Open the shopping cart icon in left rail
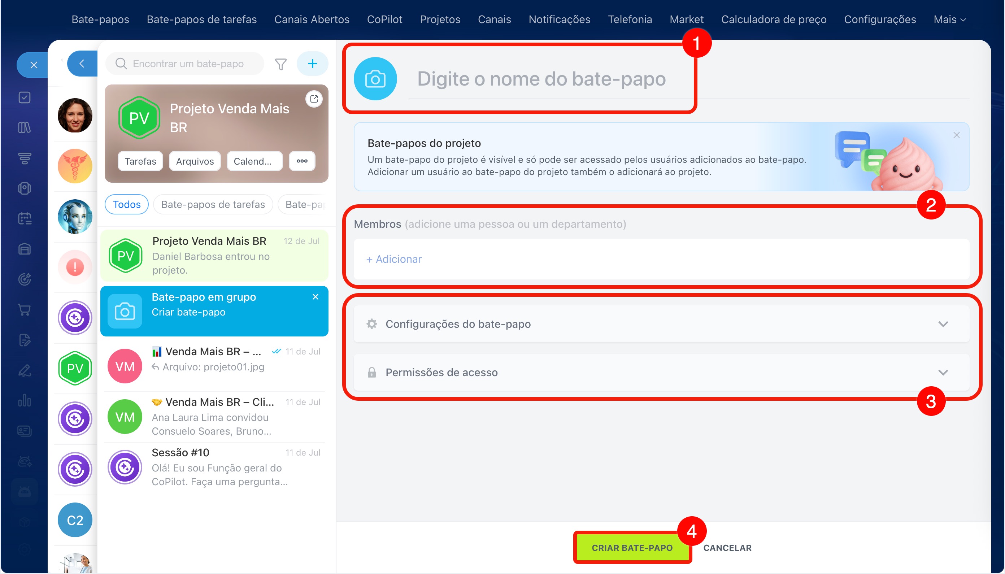1005x574 pixels. pos(25,309)
